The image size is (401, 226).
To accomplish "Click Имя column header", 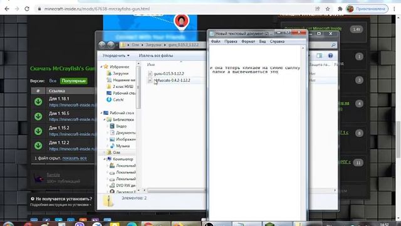I will pyautogui.click(x=151, y=65).
